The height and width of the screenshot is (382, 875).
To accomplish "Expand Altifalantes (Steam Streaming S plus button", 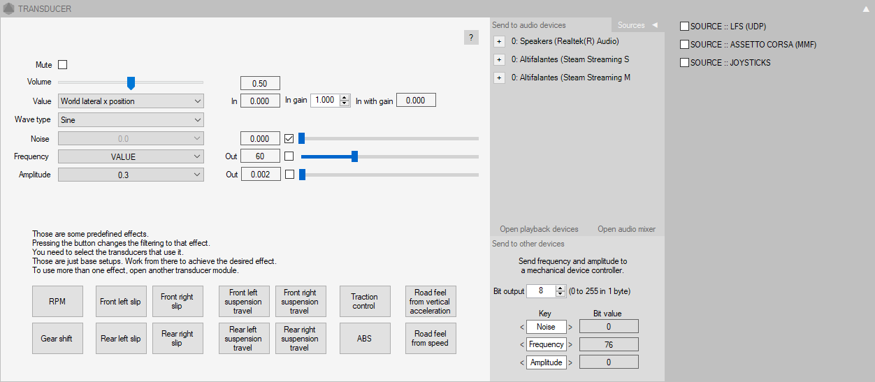I will (x=499, y=59).
